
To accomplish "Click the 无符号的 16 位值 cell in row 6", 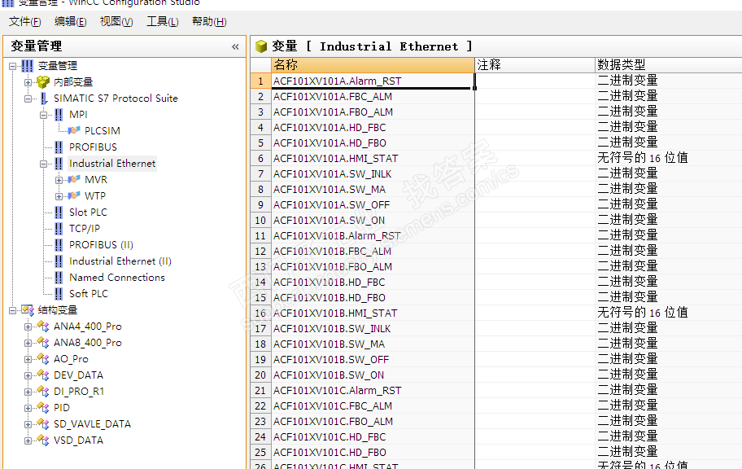I will pos(669,158).
